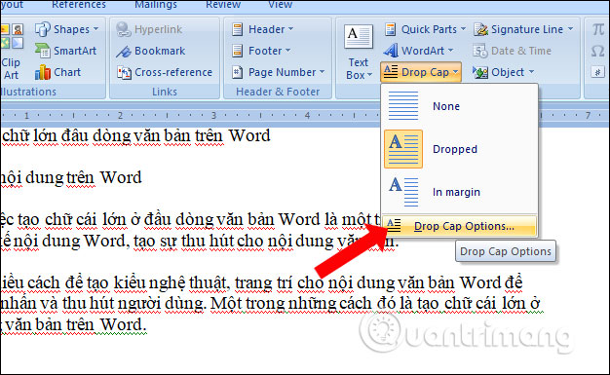This screenshot has width=610, height=375.
Task: Click the Footer icon
Action: point(238,51)
